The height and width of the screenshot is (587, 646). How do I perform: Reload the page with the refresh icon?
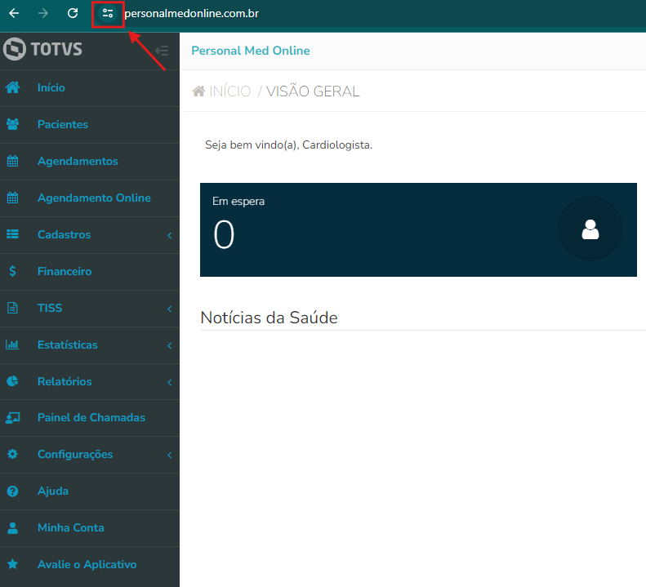click(73, 13)
